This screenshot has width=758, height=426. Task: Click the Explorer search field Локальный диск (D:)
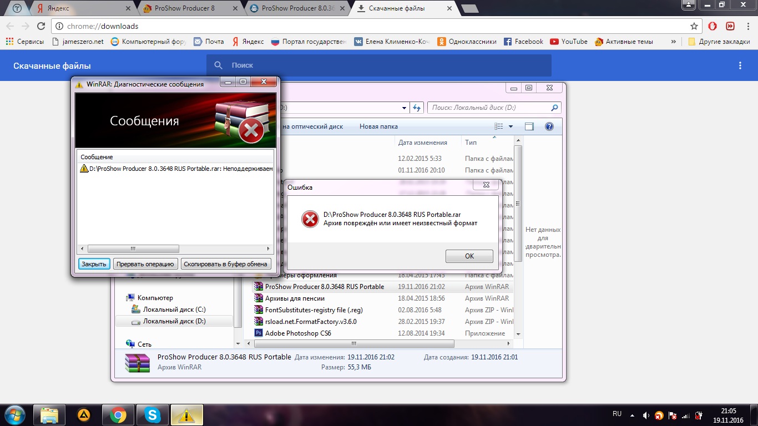[494, 108]
